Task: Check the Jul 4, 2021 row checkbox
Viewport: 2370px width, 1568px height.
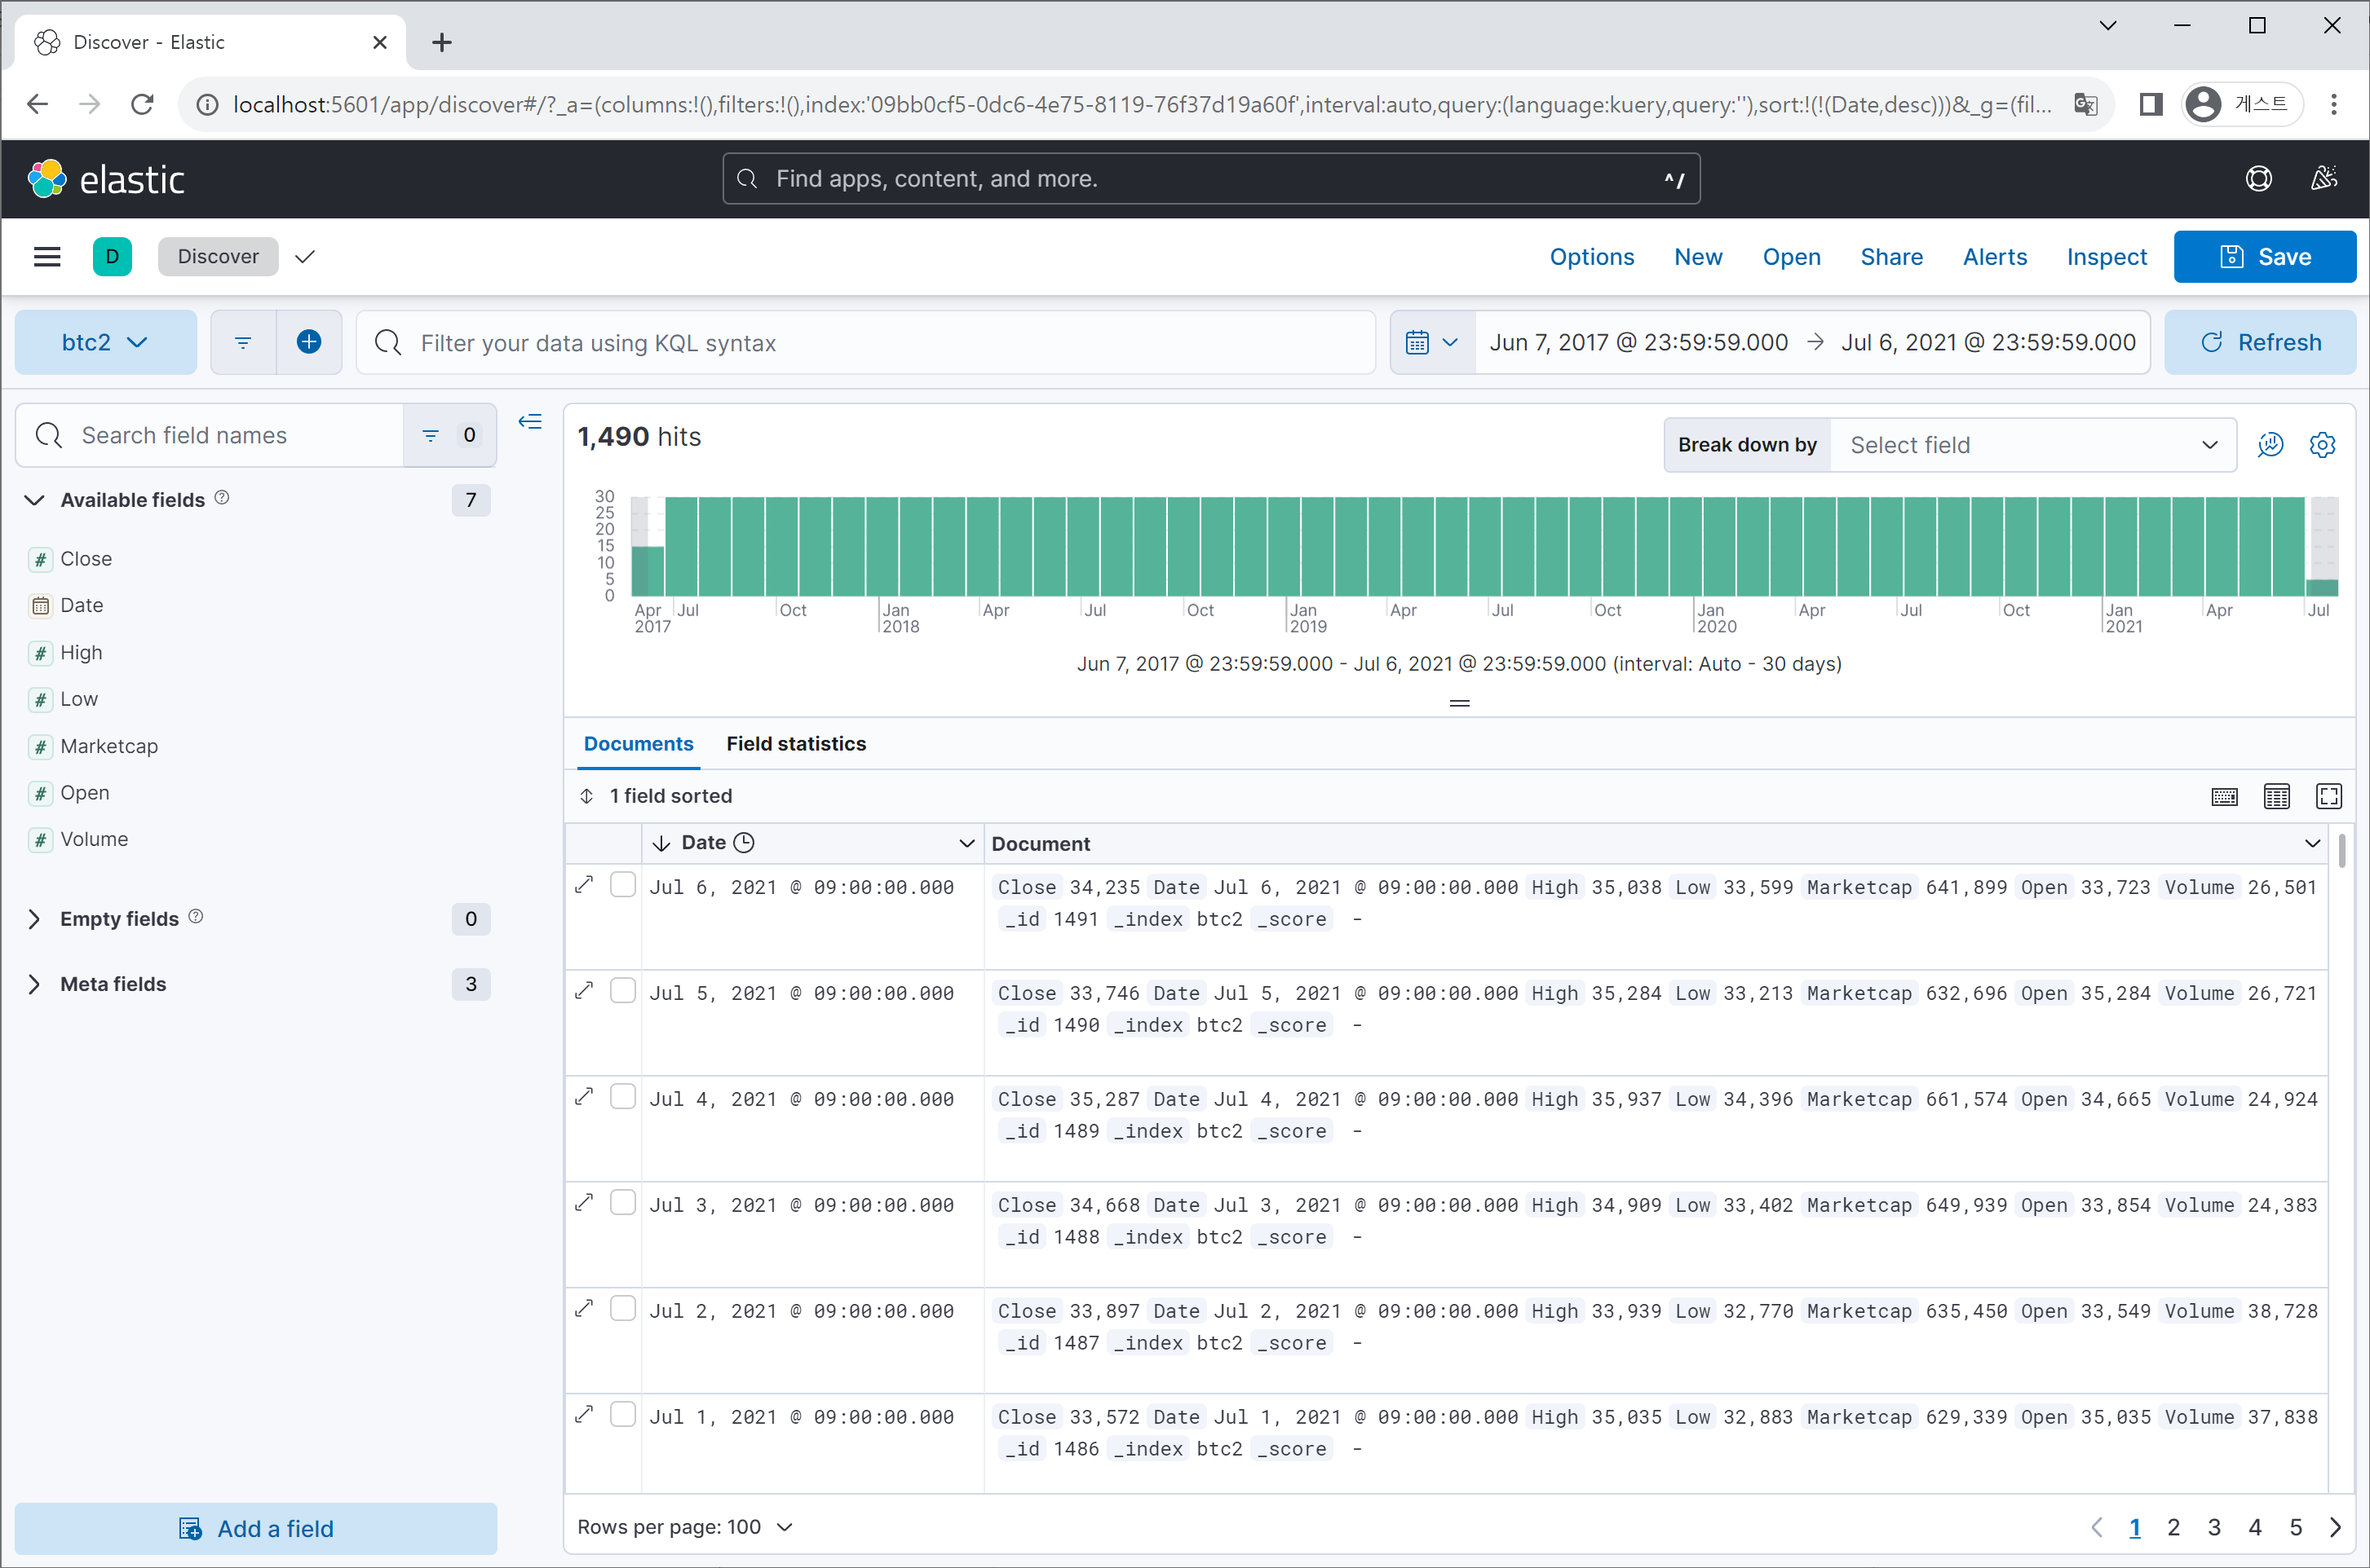Action: coord(622,1096)
